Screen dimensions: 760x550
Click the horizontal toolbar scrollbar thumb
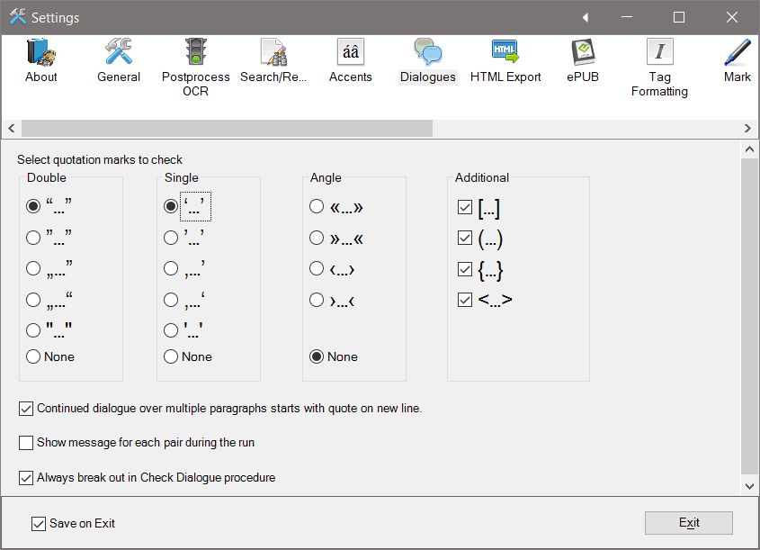pyautogui.click(x=227, y=128)
